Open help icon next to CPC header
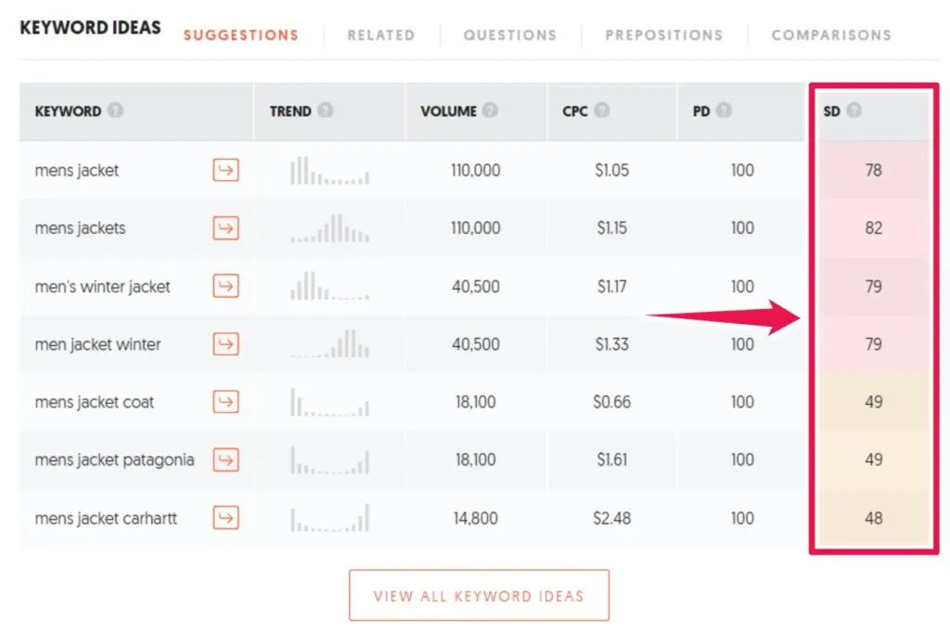Viewport: 950px width, 633px height. [602, 110]
